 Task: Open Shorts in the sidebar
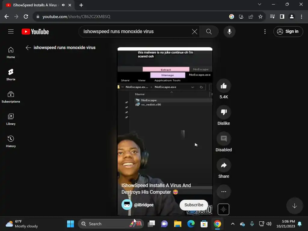click(11, 75)
